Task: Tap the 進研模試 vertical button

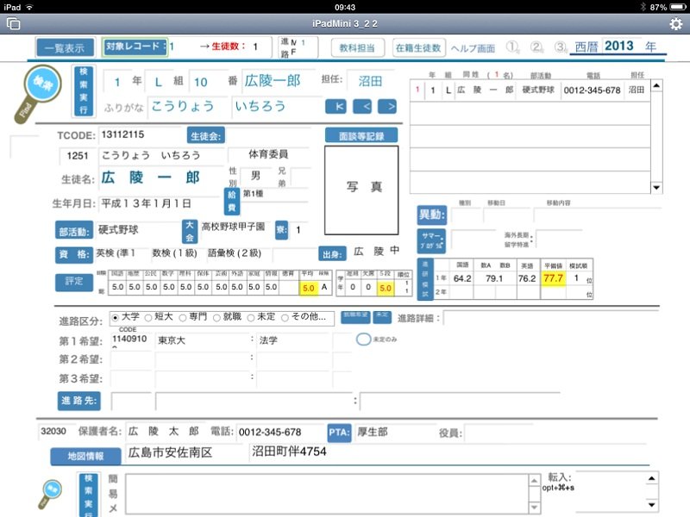Action: point(425,279)
